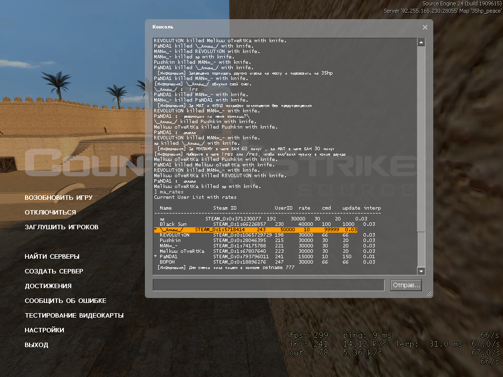The width and height of the screenshot is (503, 377).
Task: Click 'Melkuu oTveRtKa killed REVOLUTiON with knife.' line
Action: click(220, 176)
